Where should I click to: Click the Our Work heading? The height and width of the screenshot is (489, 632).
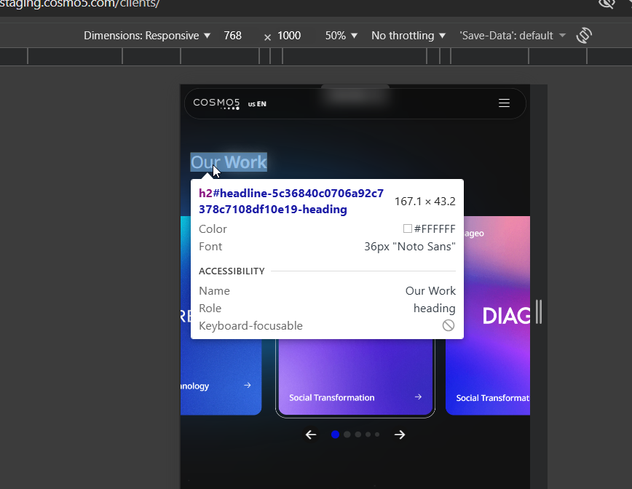click(x=229, y=162)
